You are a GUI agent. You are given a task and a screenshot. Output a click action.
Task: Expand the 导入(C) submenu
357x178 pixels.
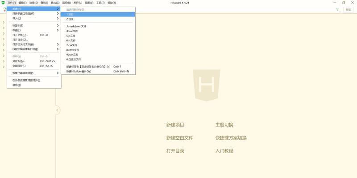click(x=34, y=18)
